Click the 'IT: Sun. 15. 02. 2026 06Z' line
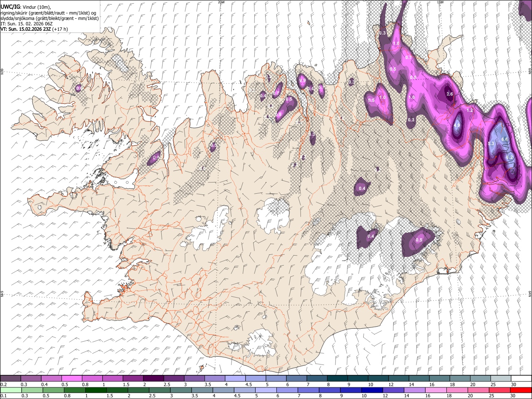 (x=27, y=24)
